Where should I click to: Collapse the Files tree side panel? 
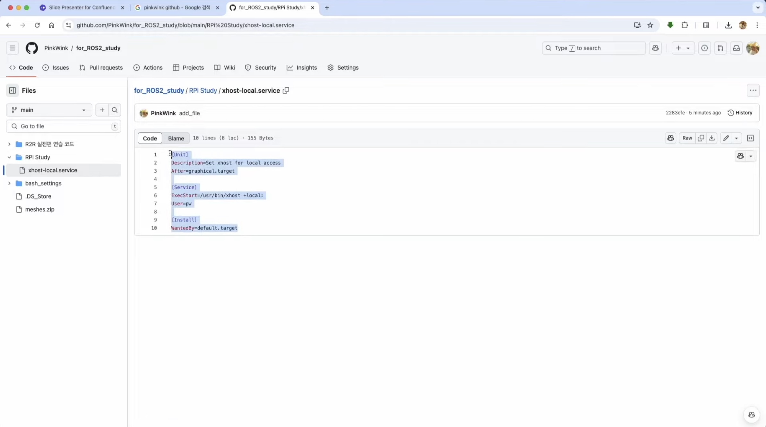[12, 91]
